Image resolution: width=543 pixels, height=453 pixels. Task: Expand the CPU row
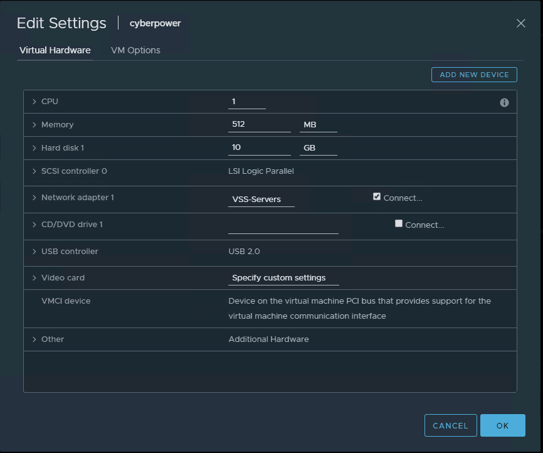[x=34, y=102]
